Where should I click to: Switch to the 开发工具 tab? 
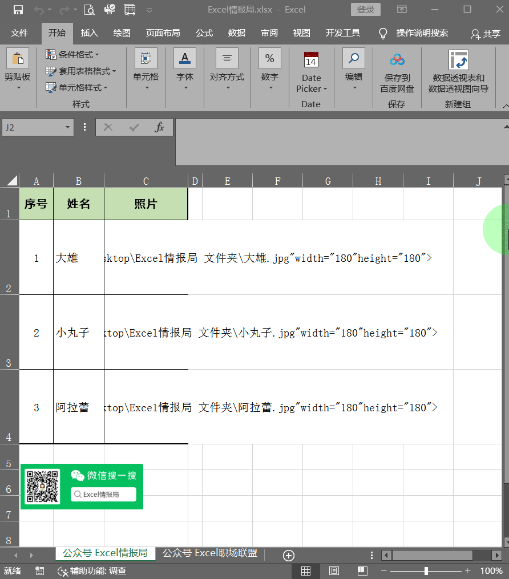[x=343, y=33]
